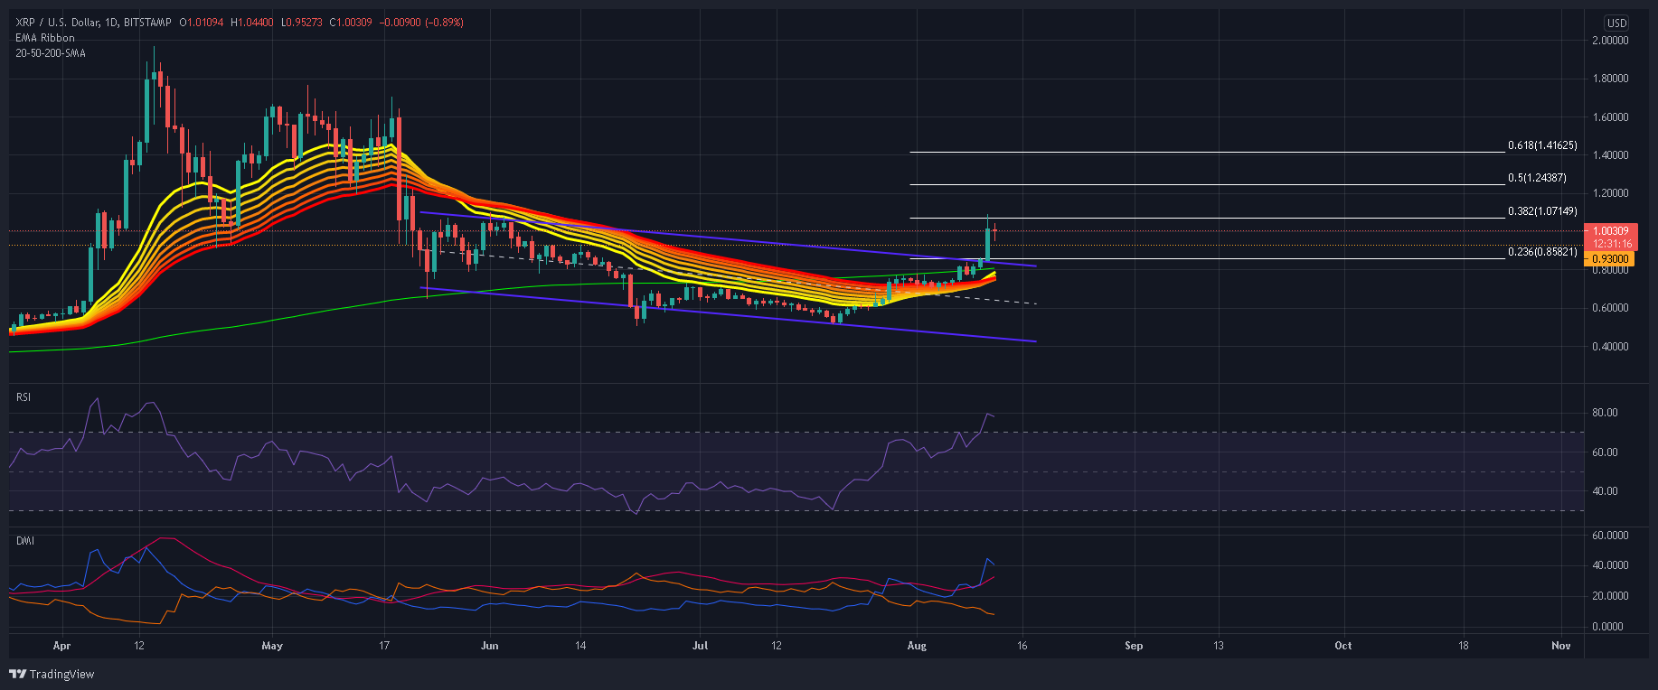Click the orange 0.93000 price tag
Image resolution: width=1658 pixels, height=690 pixels.
tap(1611, 259)
